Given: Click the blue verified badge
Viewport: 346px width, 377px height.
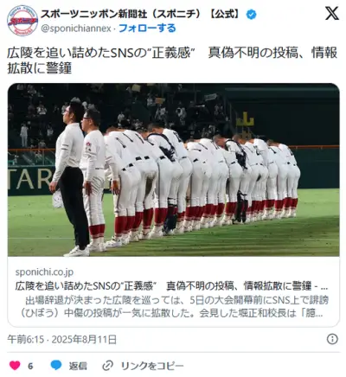Looking at the screenshot, I should pos(251,14).
